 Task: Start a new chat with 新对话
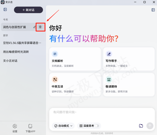point(29,10)
